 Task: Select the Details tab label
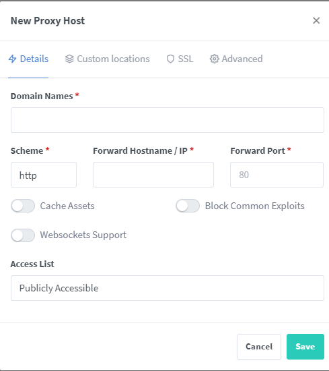pyautogui.click(x=34, y=59)
